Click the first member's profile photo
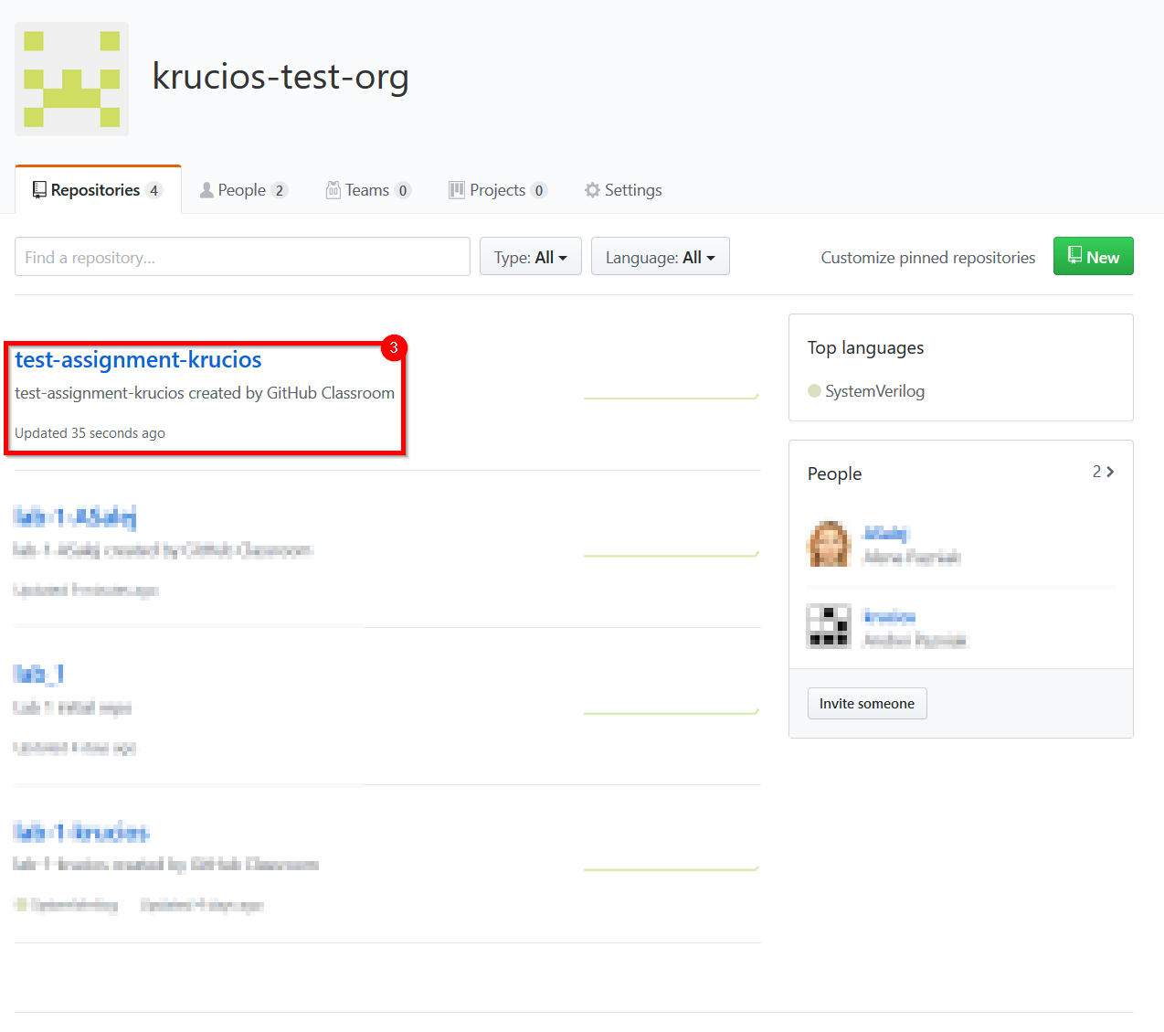The width and height of the screenshot is (1164, 1032). [x=829, y=545]
